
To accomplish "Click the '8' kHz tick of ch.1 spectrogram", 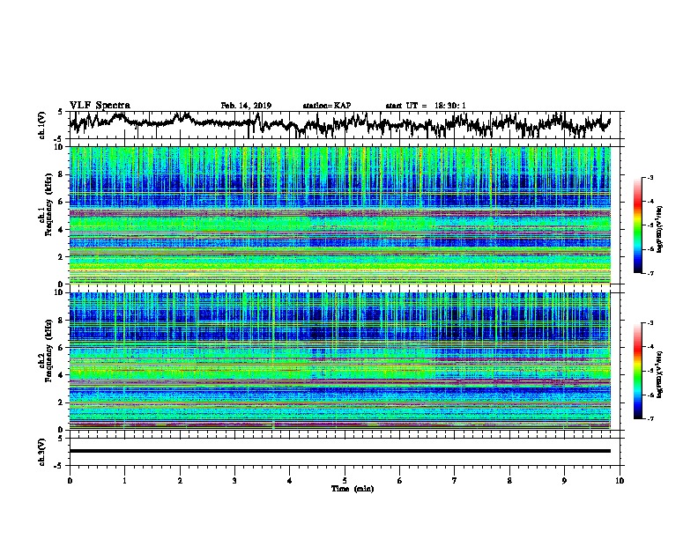I will [62, 174].
